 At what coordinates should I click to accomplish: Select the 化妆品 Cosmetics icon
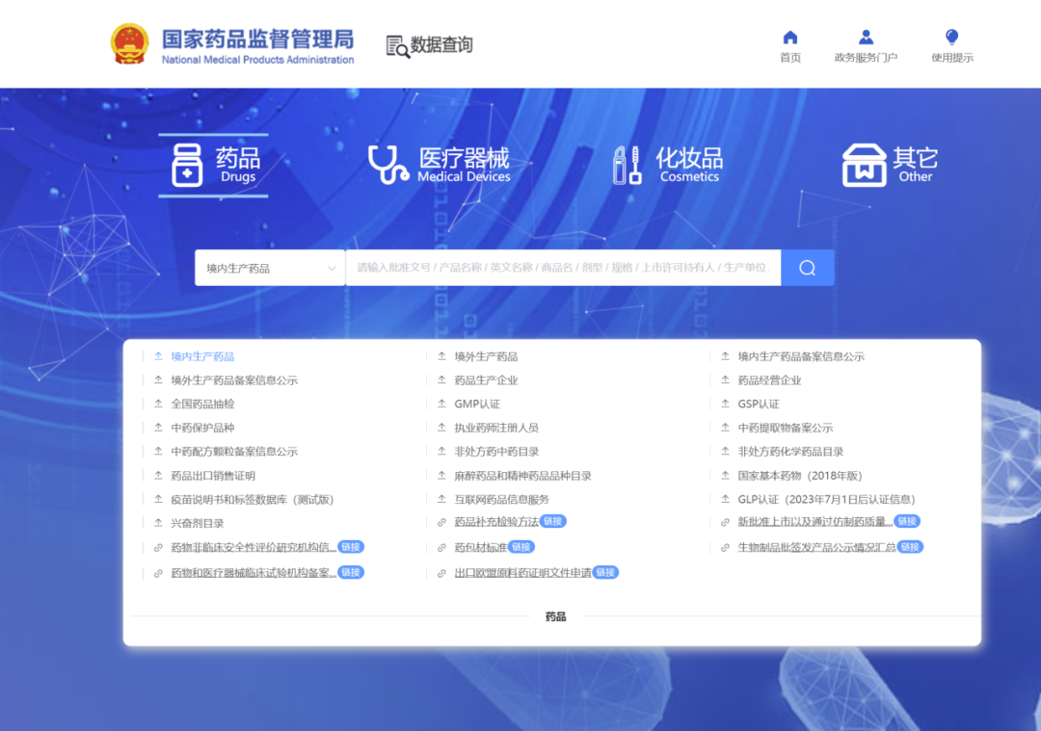pos(627,165)
